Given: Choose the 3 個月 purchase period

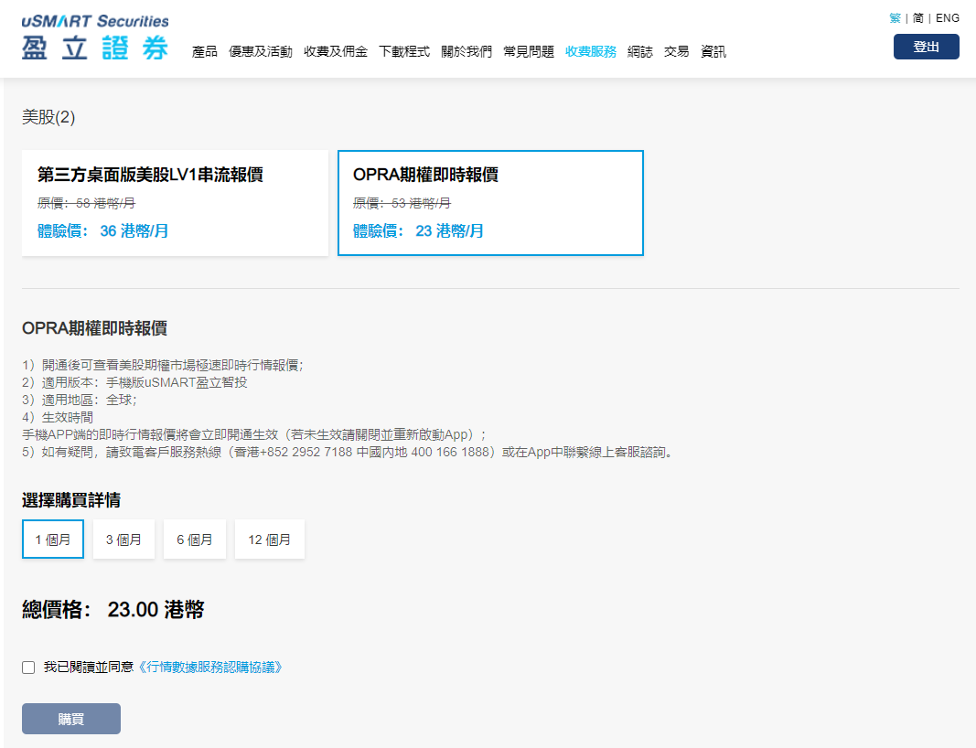Looking at the screenshot, I should click(123, 540).
